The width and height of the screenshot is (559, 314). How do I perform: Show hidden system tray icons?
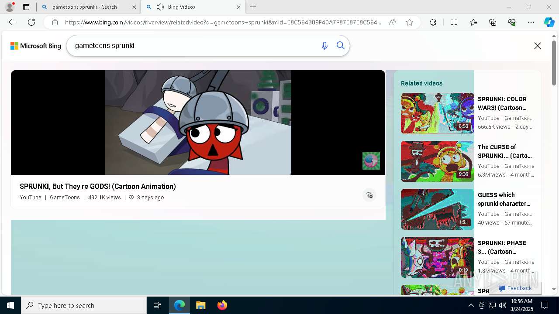pyautogui.click(x=471, y=305)
